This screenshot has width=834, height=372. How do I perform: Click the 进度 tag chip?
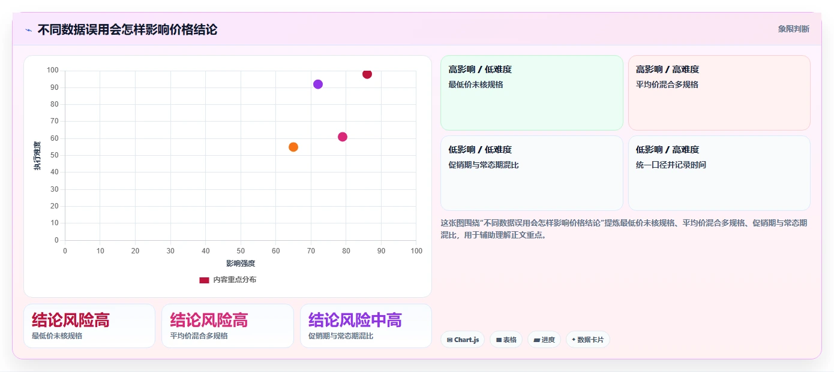[x=544, y=340]
